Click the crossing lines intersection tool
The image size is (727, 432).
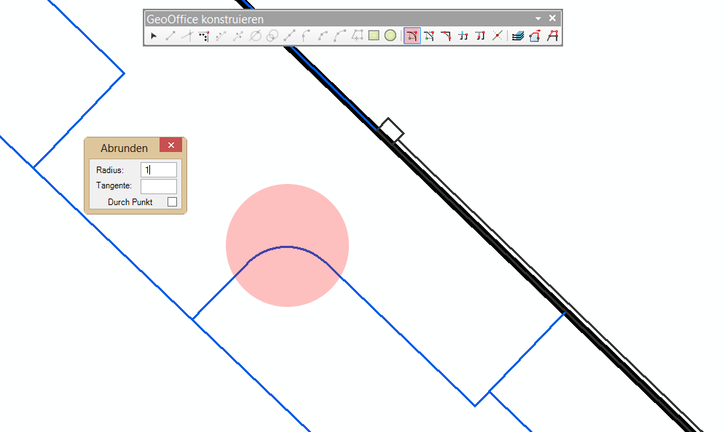pos(497,36)
